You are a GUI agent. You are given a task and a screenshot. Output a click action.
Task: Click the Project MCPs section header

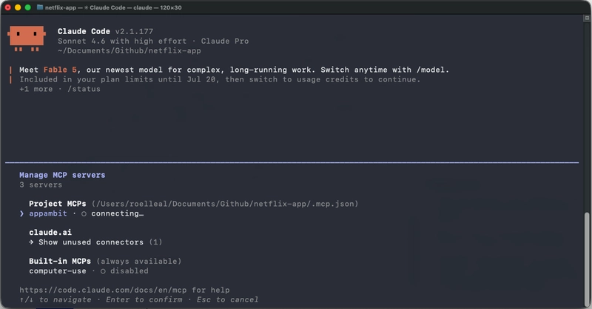[58, 204]
